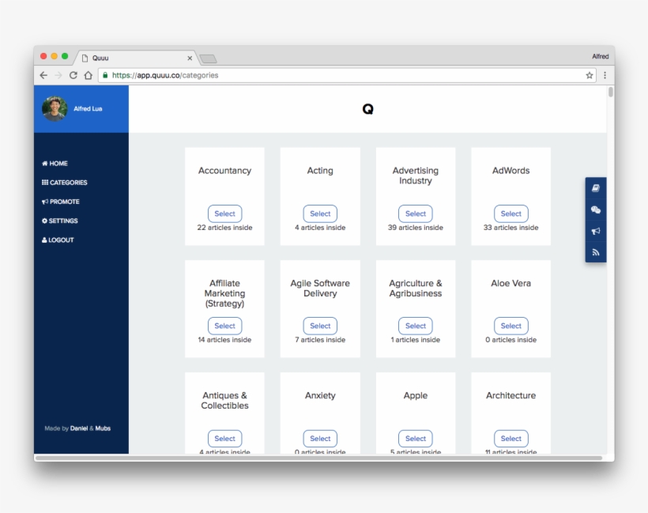Go to Categories in the sidebar
648x513 pixels.
click(65, 183)
